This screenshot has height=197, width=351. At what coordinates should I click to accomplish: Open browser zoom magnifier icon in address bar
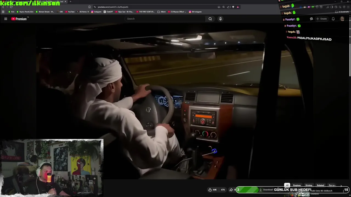[223, 7]
